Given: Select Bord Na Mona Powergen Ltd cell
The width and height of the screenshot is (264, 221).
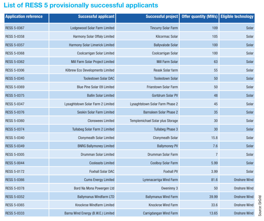Looking at the screenshot, I should pos(94,188).
